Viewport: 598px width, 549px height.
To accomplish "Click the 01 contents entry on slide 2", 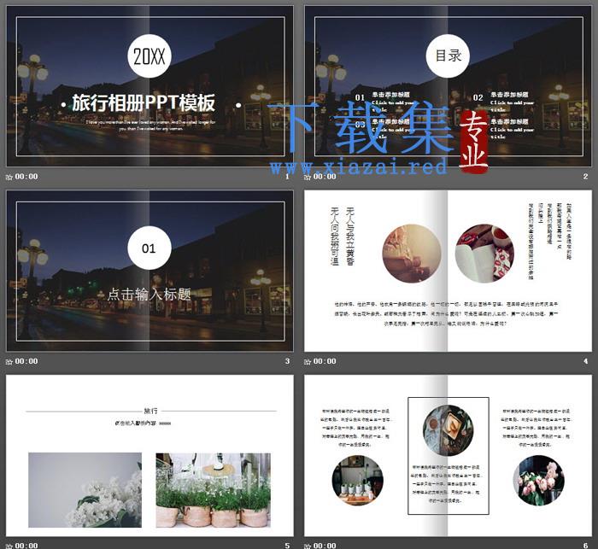I will click(x=388, y=102).
